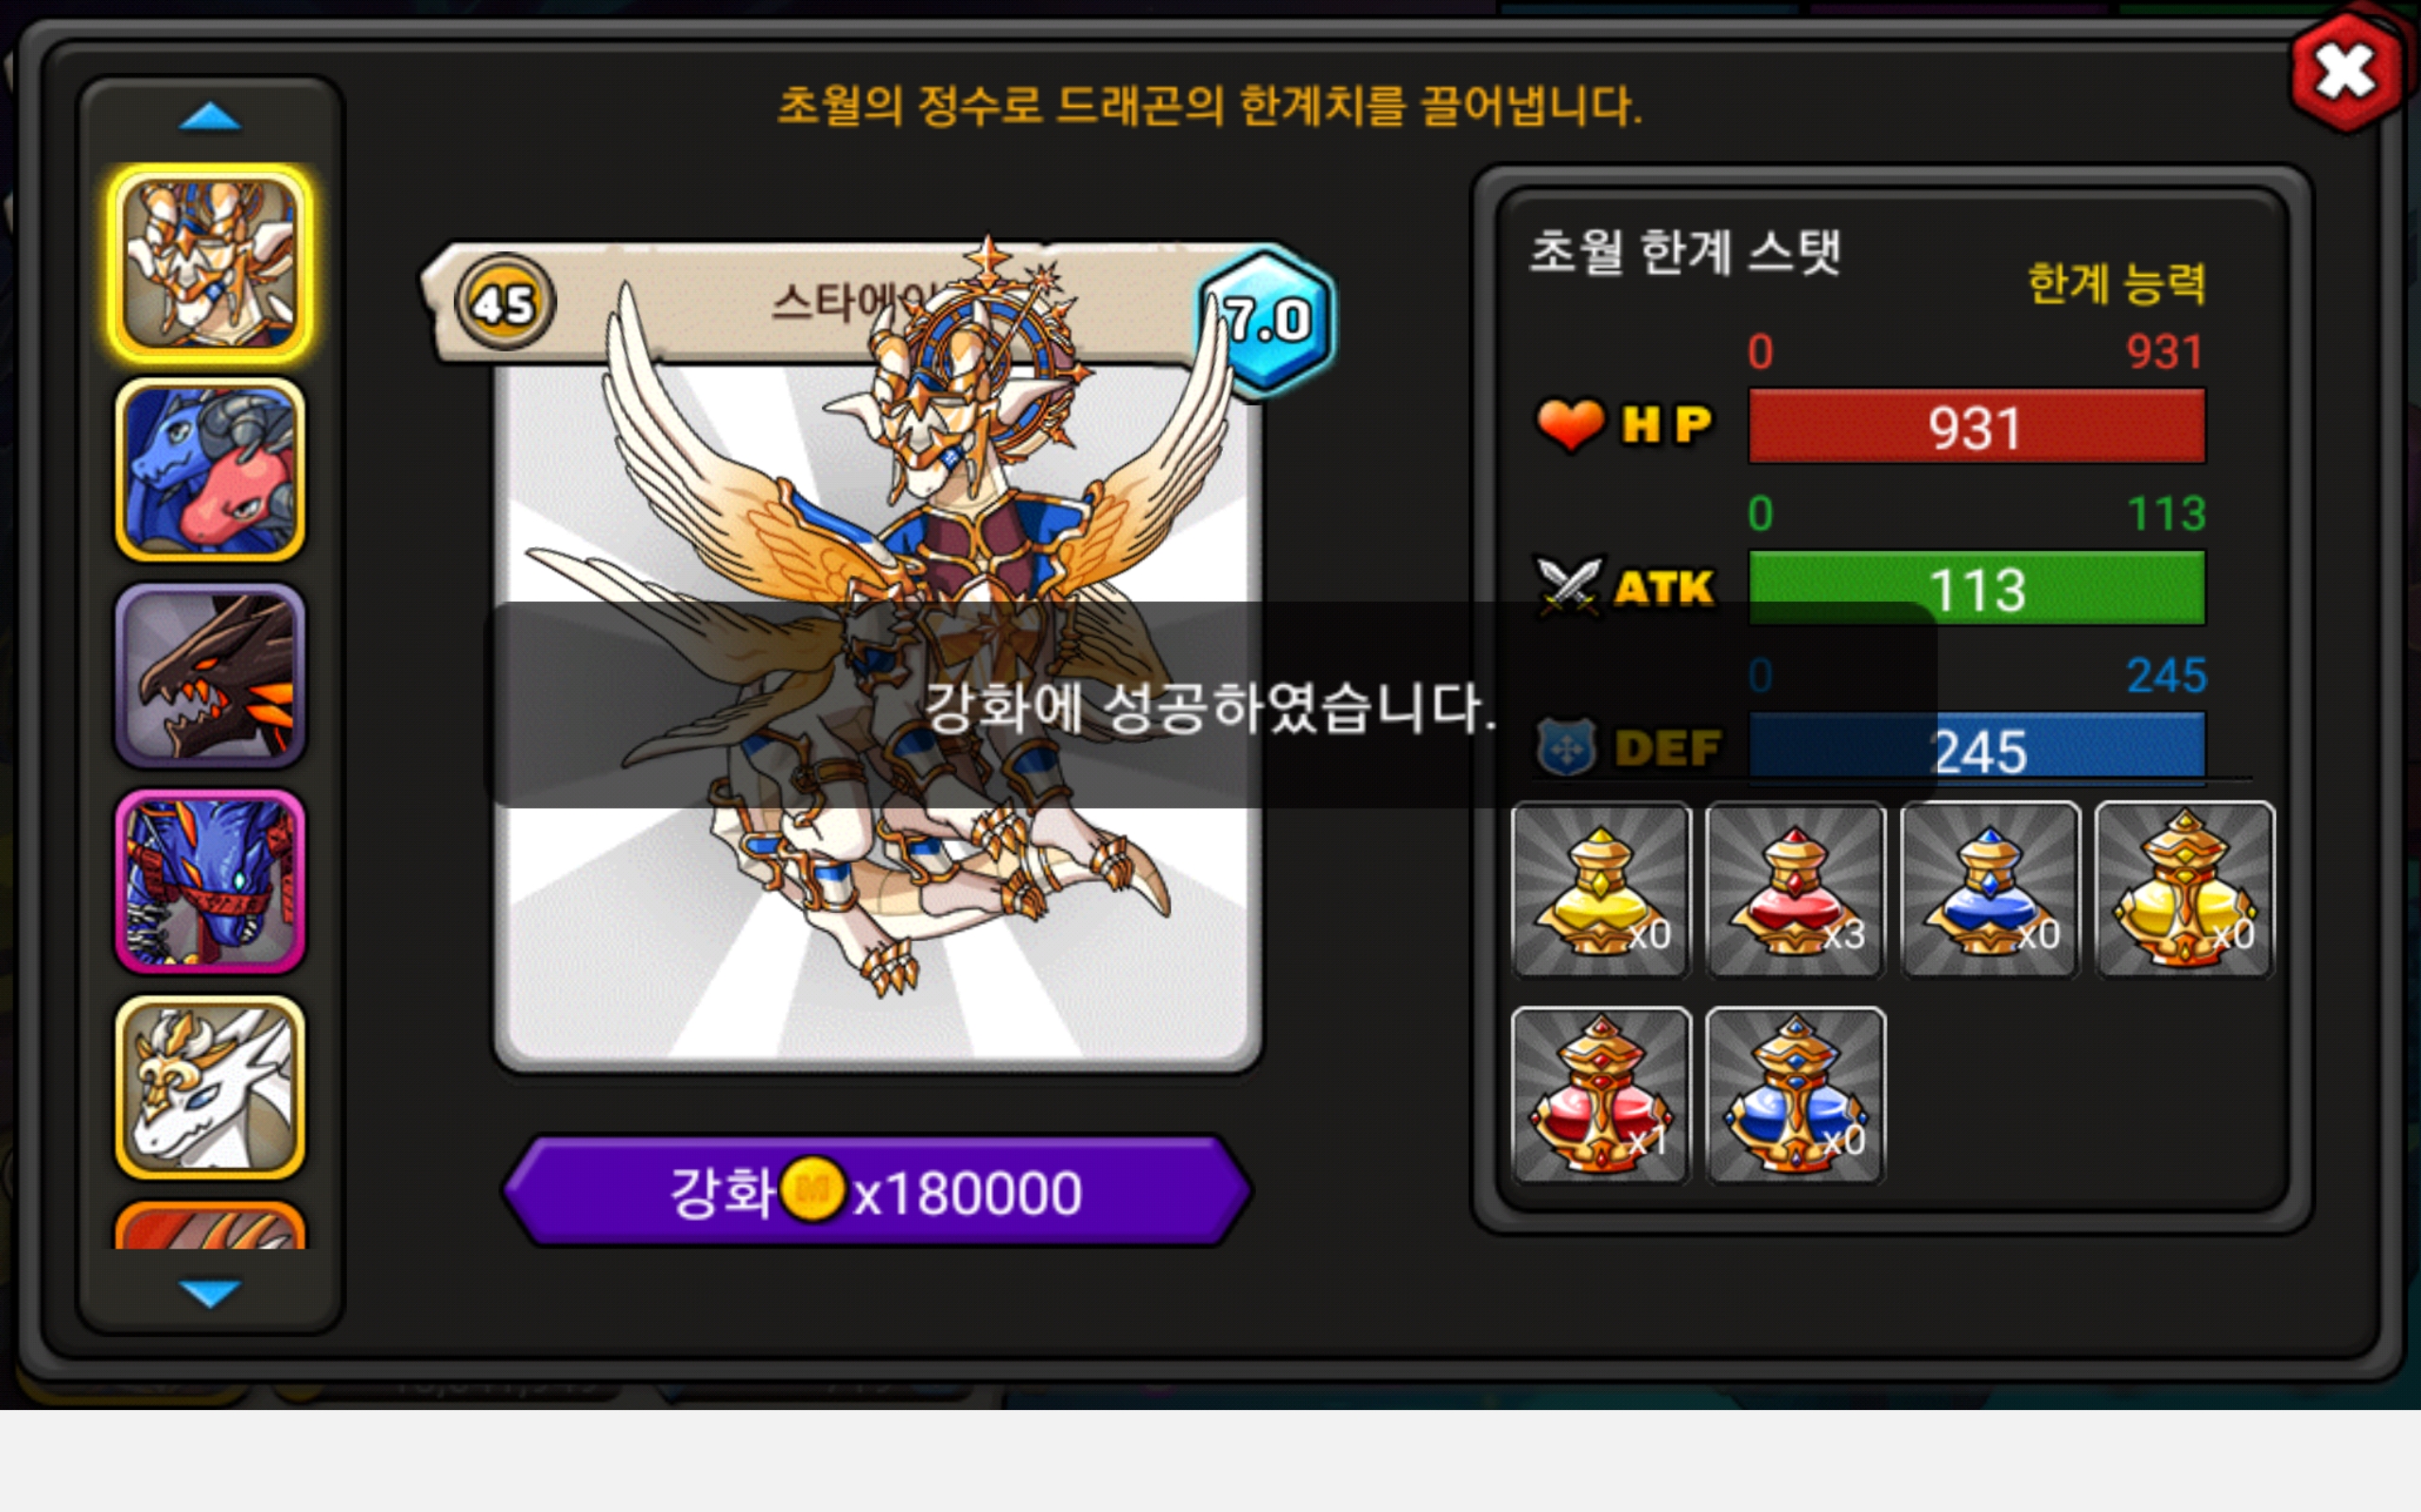The width and height of the screenshot is (2421, 1512).
Task: Select the small blue essence potion
Action: point(1990,889)
